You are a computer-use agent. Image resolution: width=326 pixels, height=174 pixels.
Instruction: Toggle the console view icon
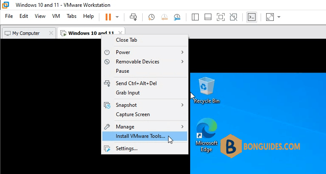click(252, 17)
